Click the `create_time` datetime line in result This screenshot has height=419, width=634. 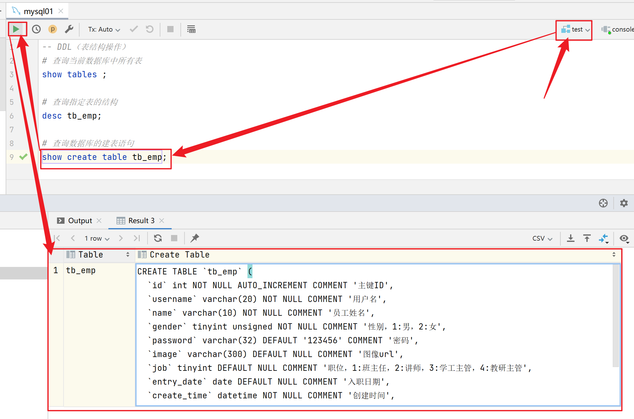tap(271, 396)
